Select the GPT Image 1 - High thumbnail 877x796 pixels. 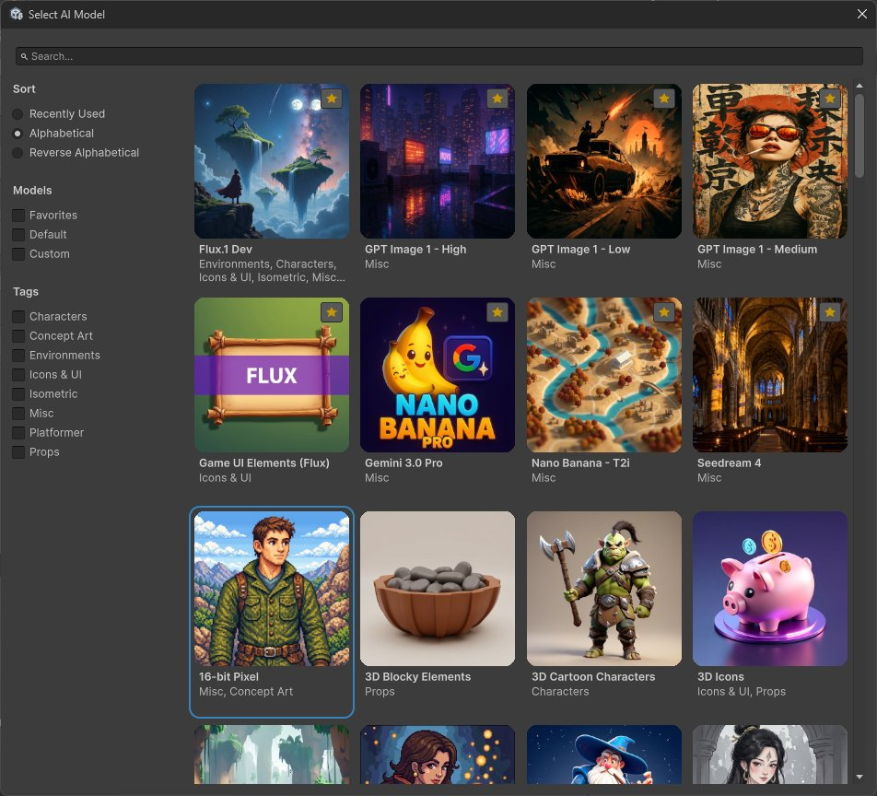[438, 161]
